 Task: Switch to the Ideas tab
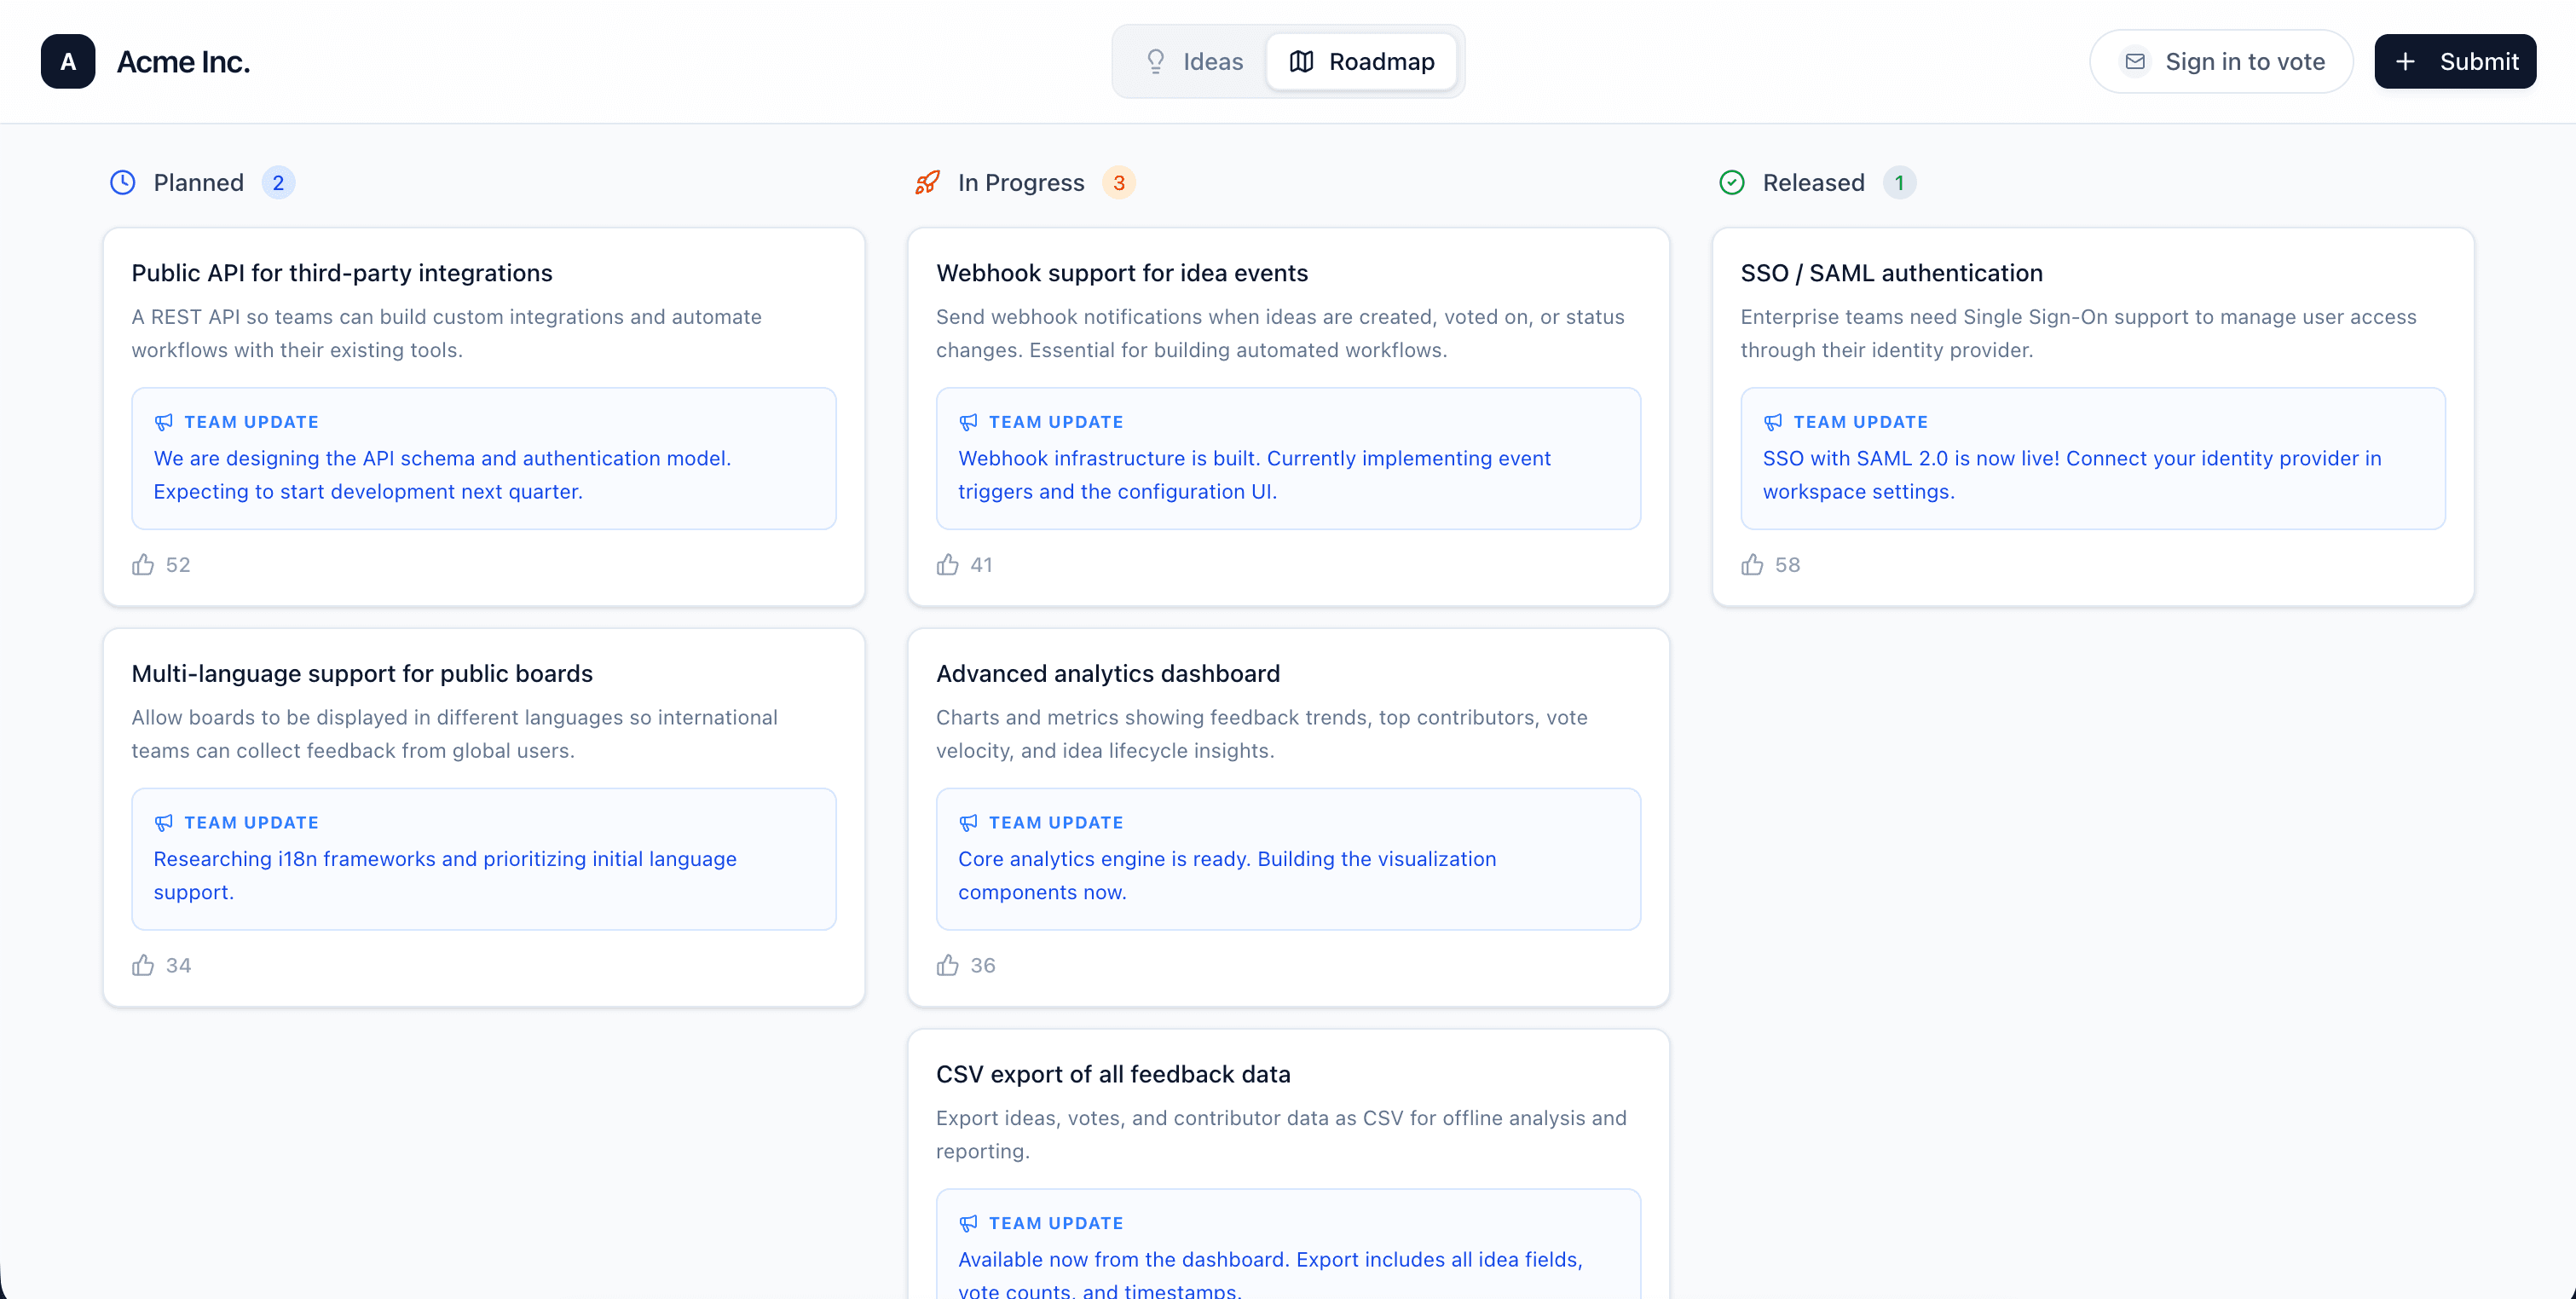tap(1194, 62)
